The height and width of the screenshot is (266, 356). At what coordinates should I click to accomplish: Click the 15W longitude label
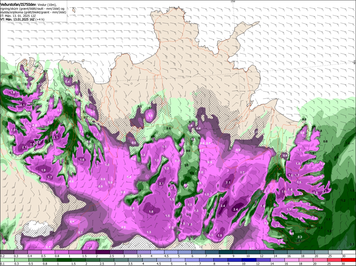pyautogui.click(x=233, y=1)
